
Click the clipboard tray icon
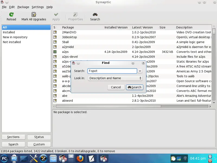pyautogui.click(x=173, y=158)
